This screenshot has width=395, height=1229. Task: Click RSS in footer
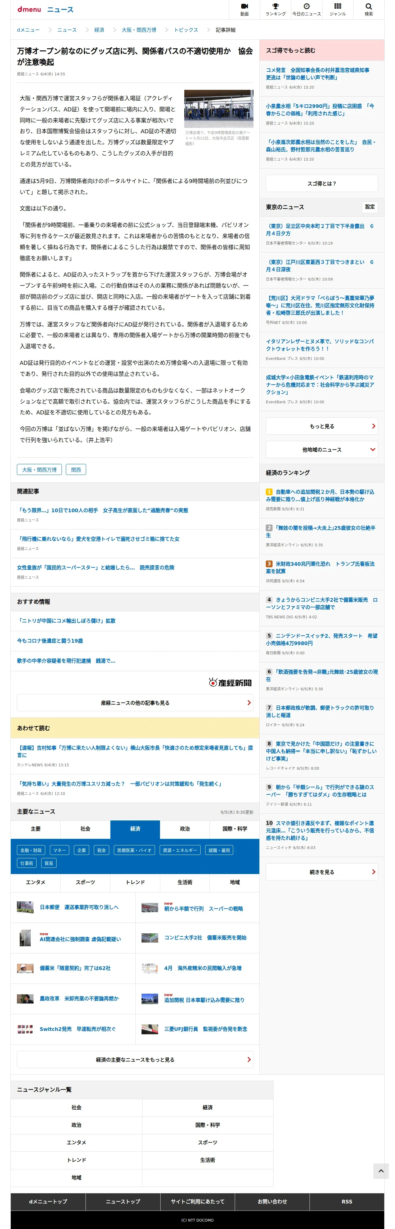tap(347, 1201)
